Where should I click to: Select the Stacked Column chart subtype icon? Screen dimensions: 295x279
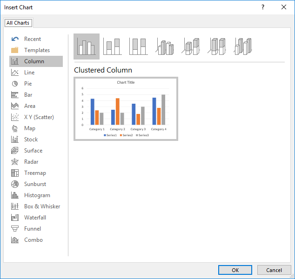click(x=112, y=46)
